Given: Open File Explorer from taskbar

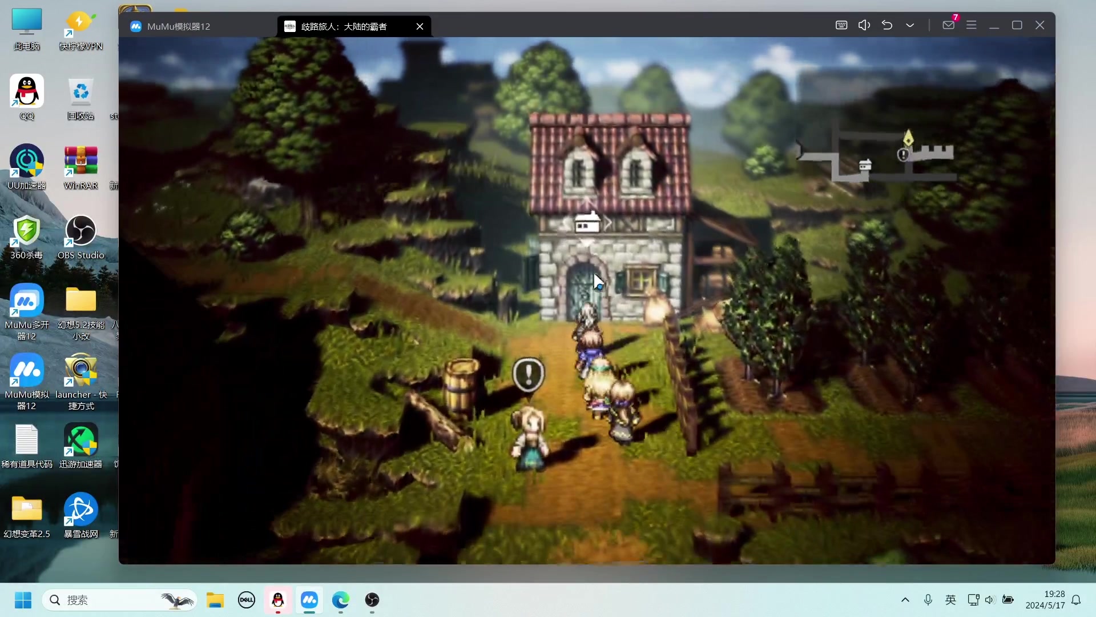Looking at the screenshot, I should coord(215,600).
